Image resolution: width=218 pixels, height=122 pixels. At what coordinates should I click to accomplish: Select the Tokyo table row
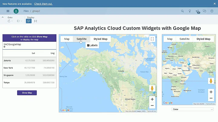(x=29, y=83)
